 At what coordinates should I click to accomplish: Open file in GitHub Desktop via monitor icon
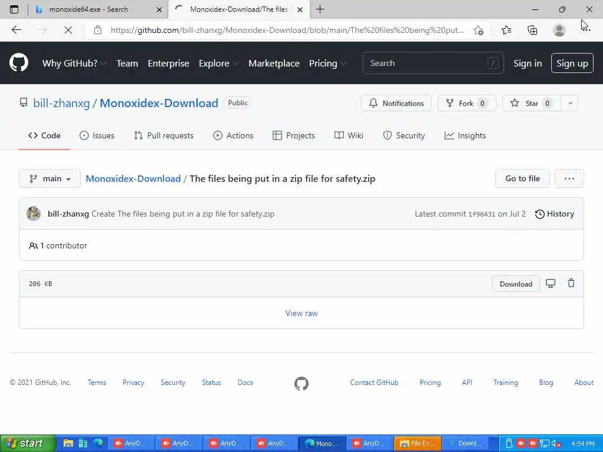(x=551, y=284)
